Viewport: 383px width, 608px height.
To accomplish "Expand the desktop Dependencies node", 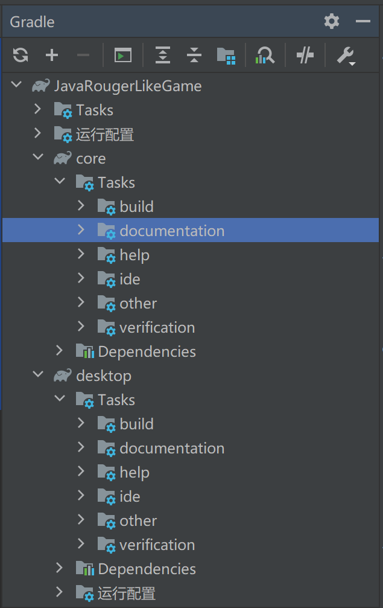I will [59, 569].
